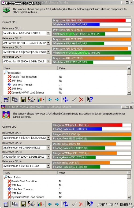Click the red X cancel icon in the Arithmetic Benchmark toolbar
The height and width of the screenshot is (208, 134).
tap(81, 99)
